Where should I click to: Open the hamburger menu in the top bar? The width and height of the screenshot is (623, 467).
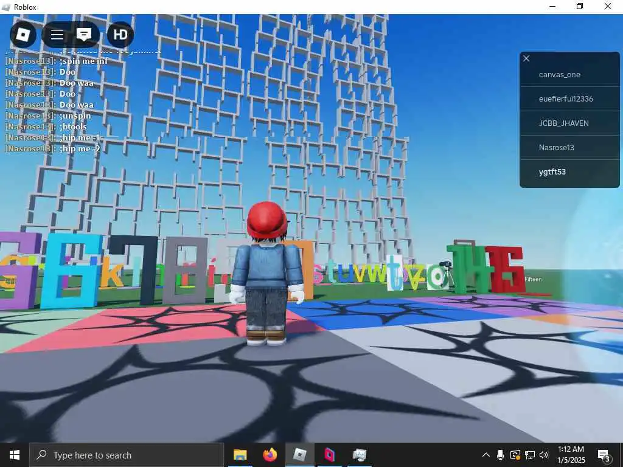57,35
